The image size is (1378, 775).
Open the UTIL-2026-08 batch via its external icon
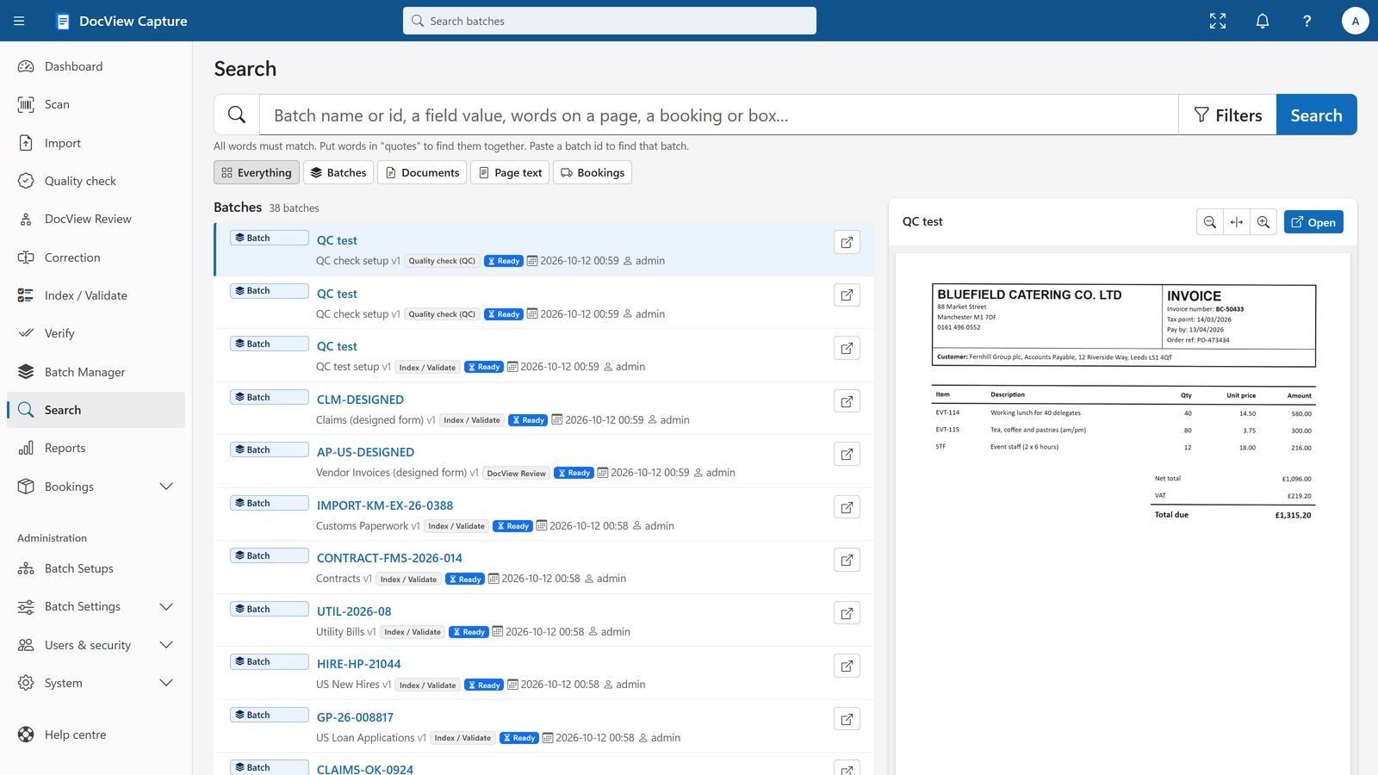tap(847, 613)
